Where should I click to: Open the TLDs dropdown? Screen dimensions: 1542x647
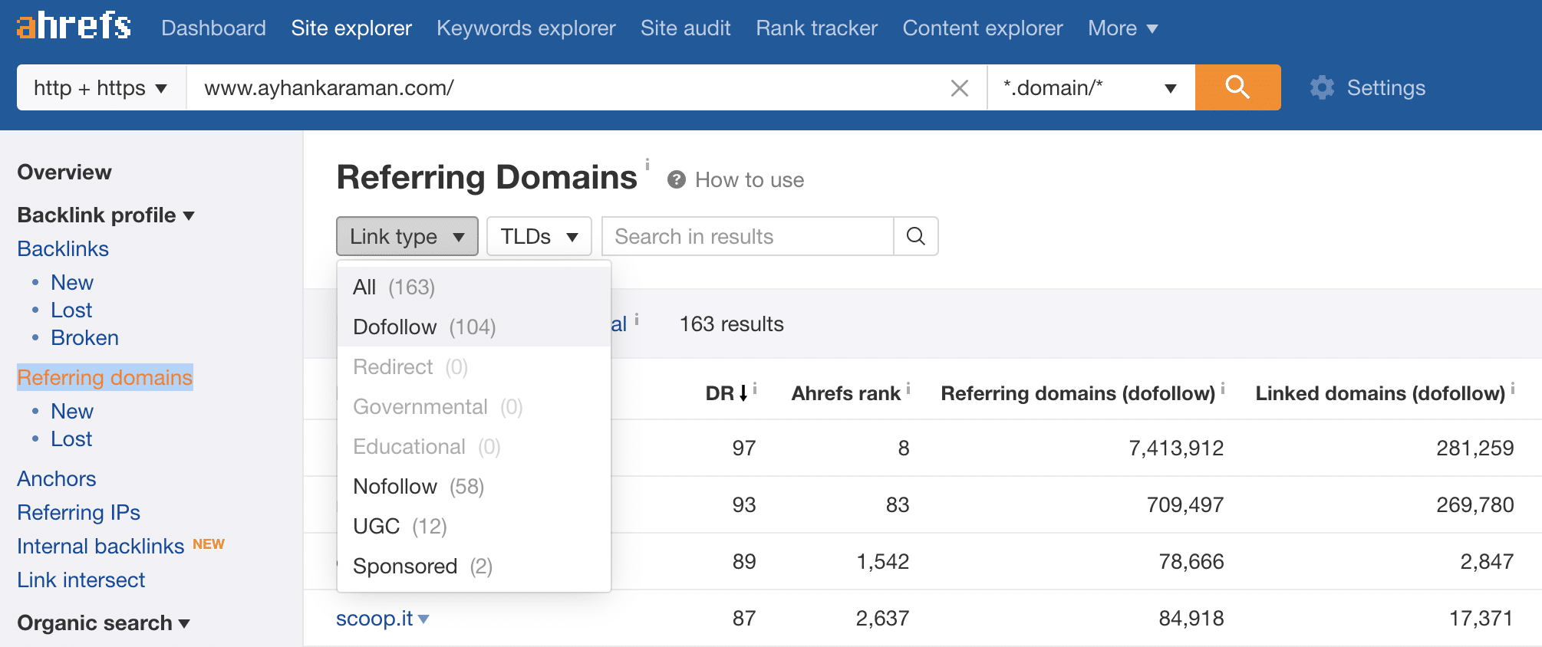[539, 236]
